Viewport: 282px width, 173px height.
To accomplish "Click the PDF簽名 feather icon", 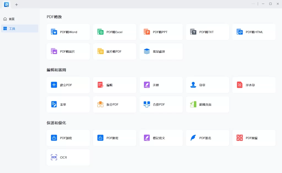I will 193,138.
